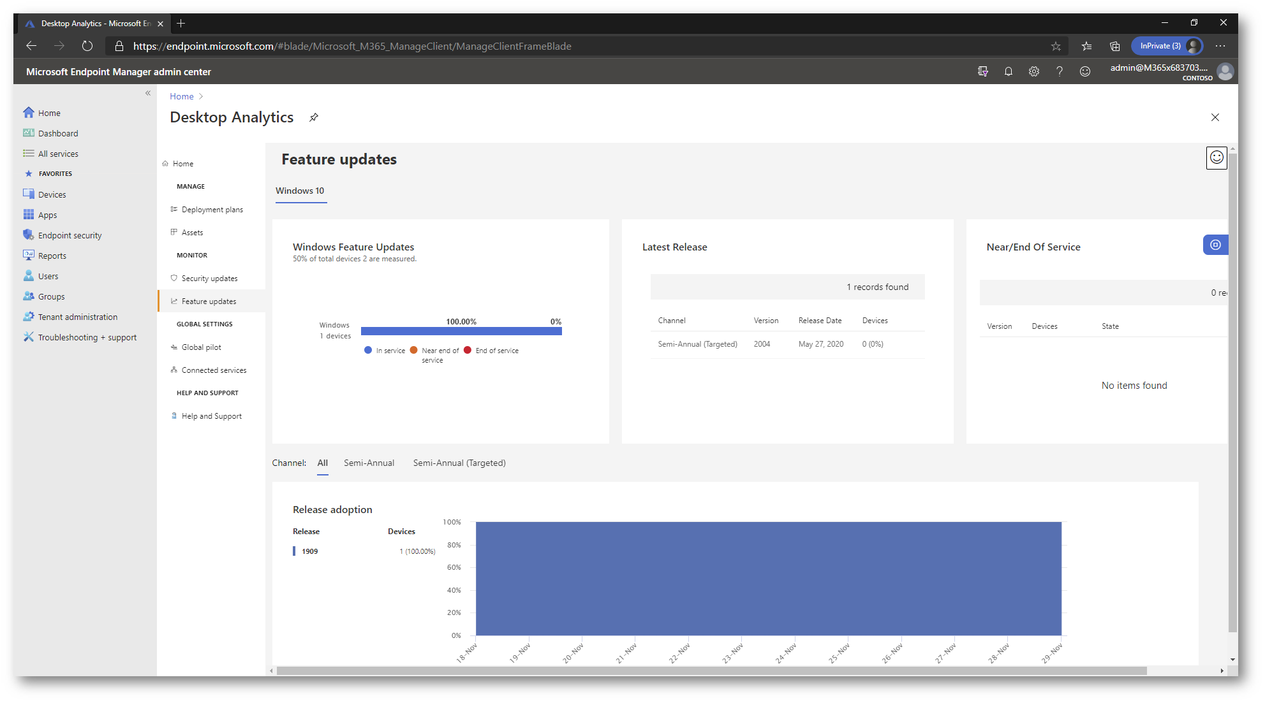Screen dimensions: 1265x703
Task: Click the Semi-Annual (Targeted) release row
Action: pos(787,344)
